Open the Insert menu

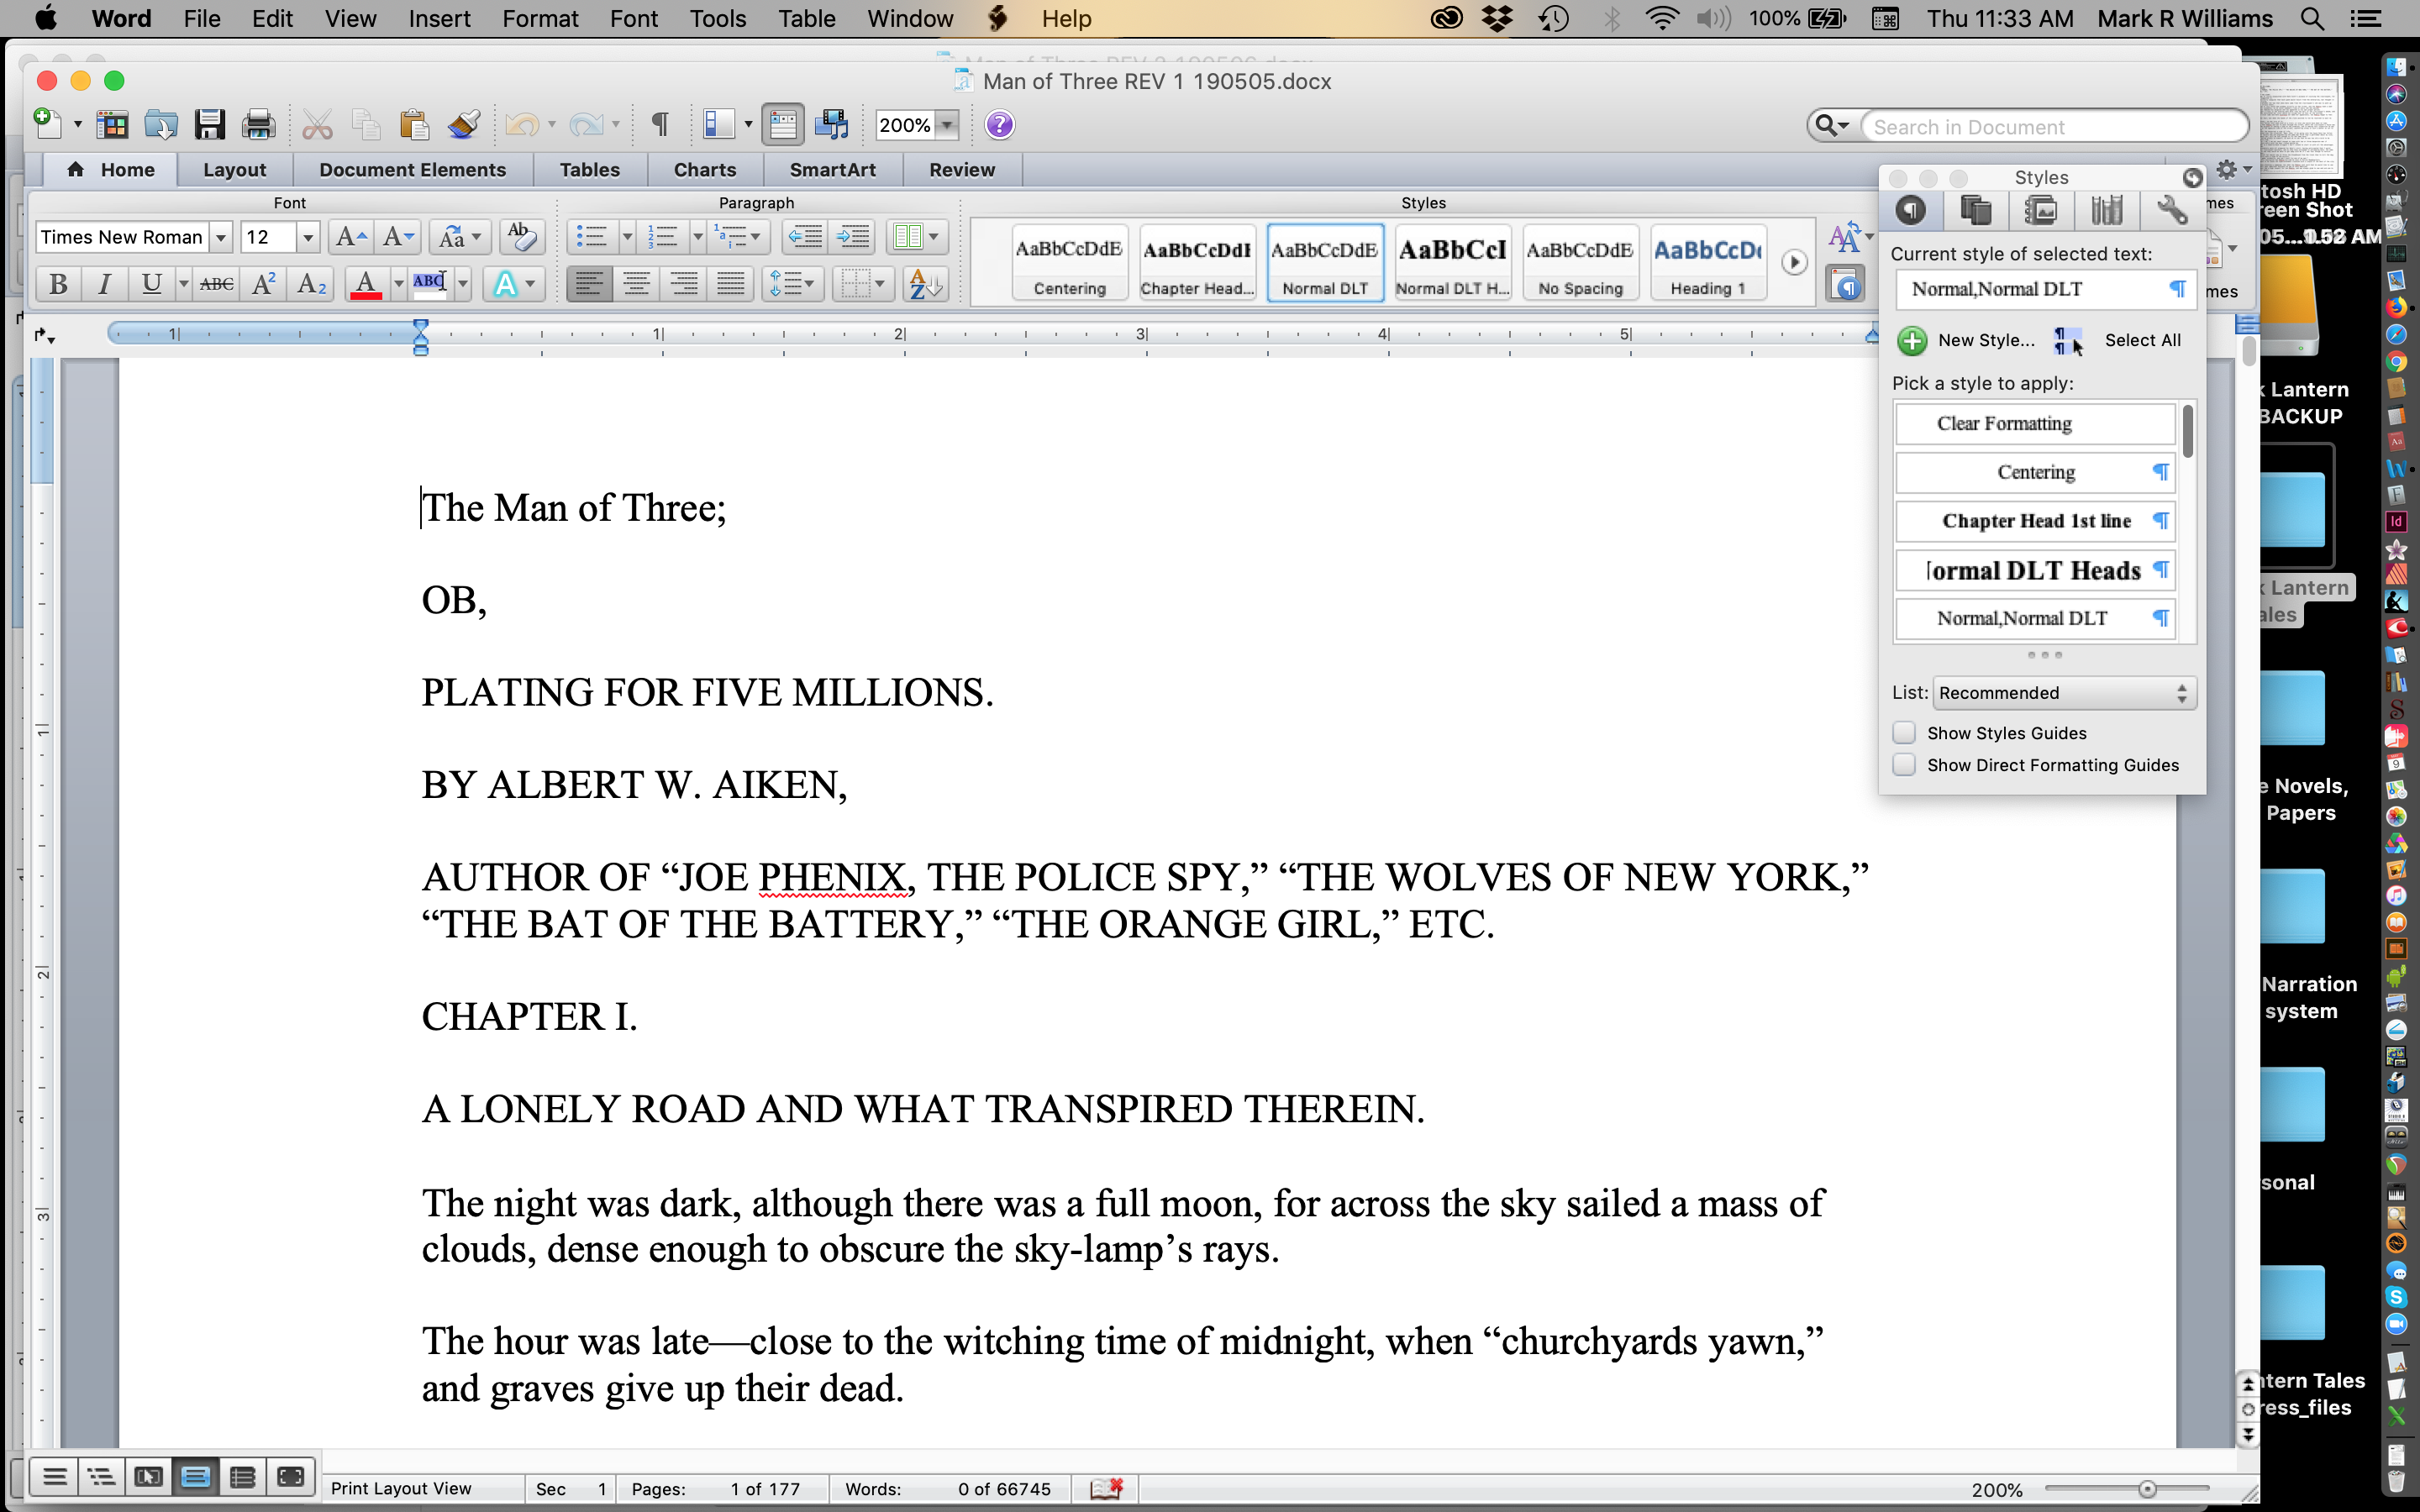click(439, 19)
